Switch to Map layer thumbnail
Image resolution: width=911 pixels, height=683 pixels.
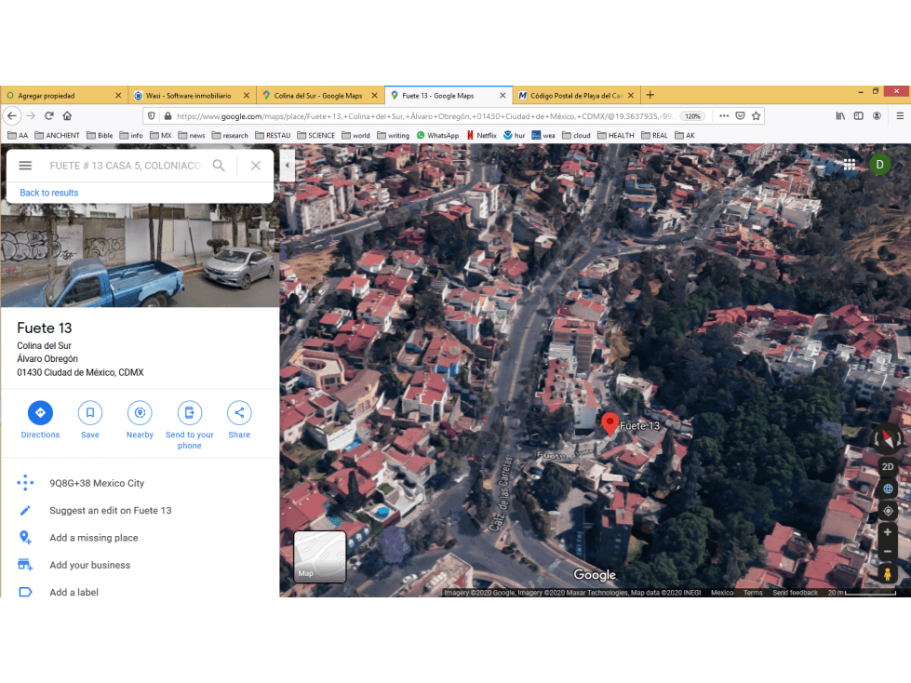click(x=320, y=556)
